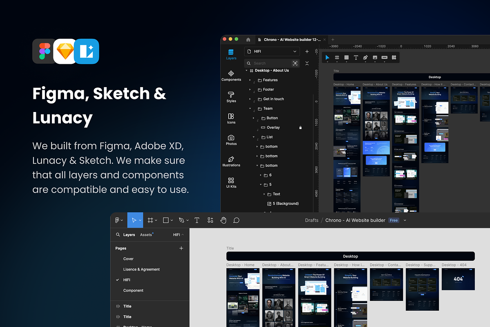Open the Figma Resources tool
This screenshot has width=490, height=327.
click(x=210, y=220)
